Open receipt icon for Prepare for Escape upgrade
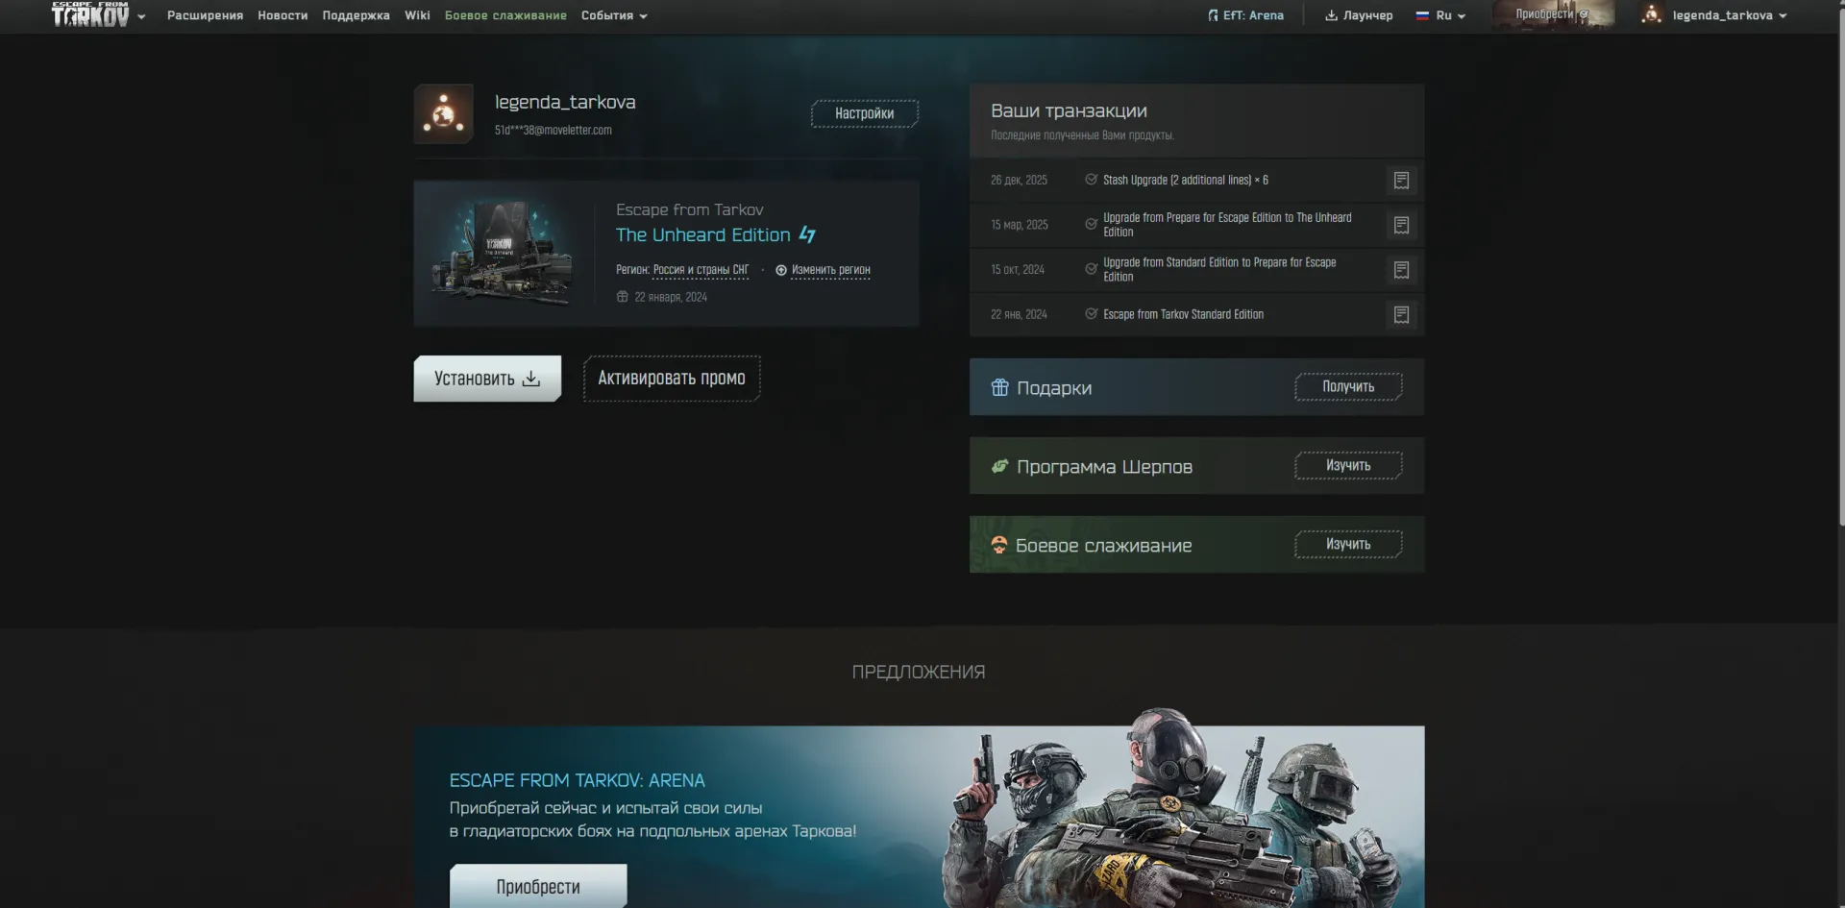1845x908 pixels. (1401, 270)
